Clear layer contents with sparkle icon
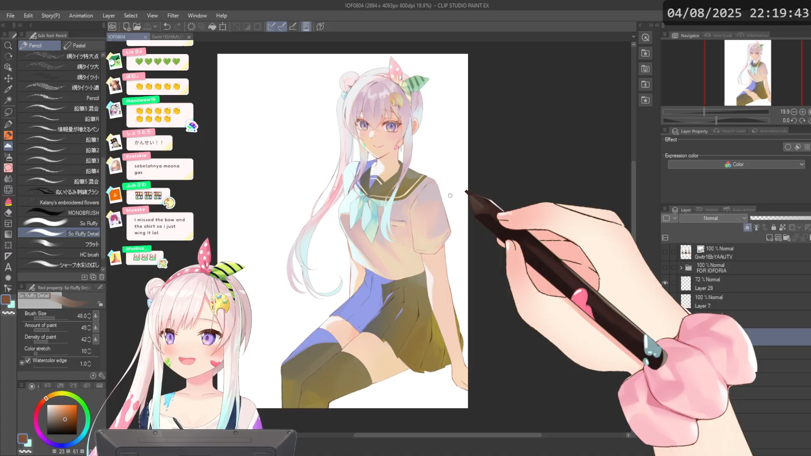The height and width of the screenshot is (456, 811). pos(191,27)
